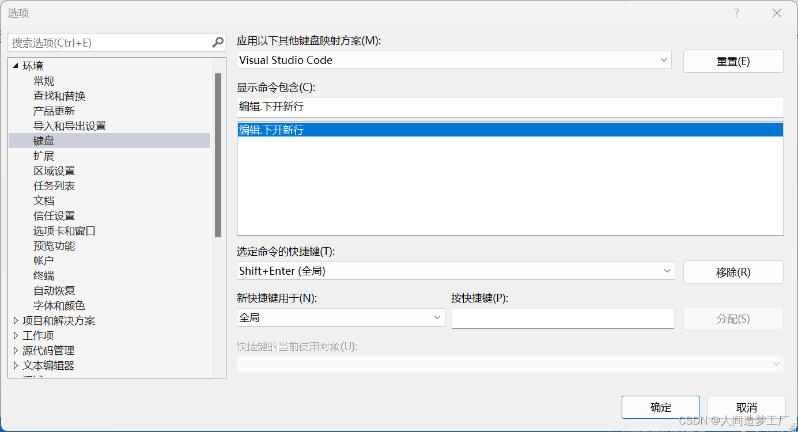The image size is (798, 432).
Task: Click the 源代码管理 tree label
Action: tap(48, 351)
